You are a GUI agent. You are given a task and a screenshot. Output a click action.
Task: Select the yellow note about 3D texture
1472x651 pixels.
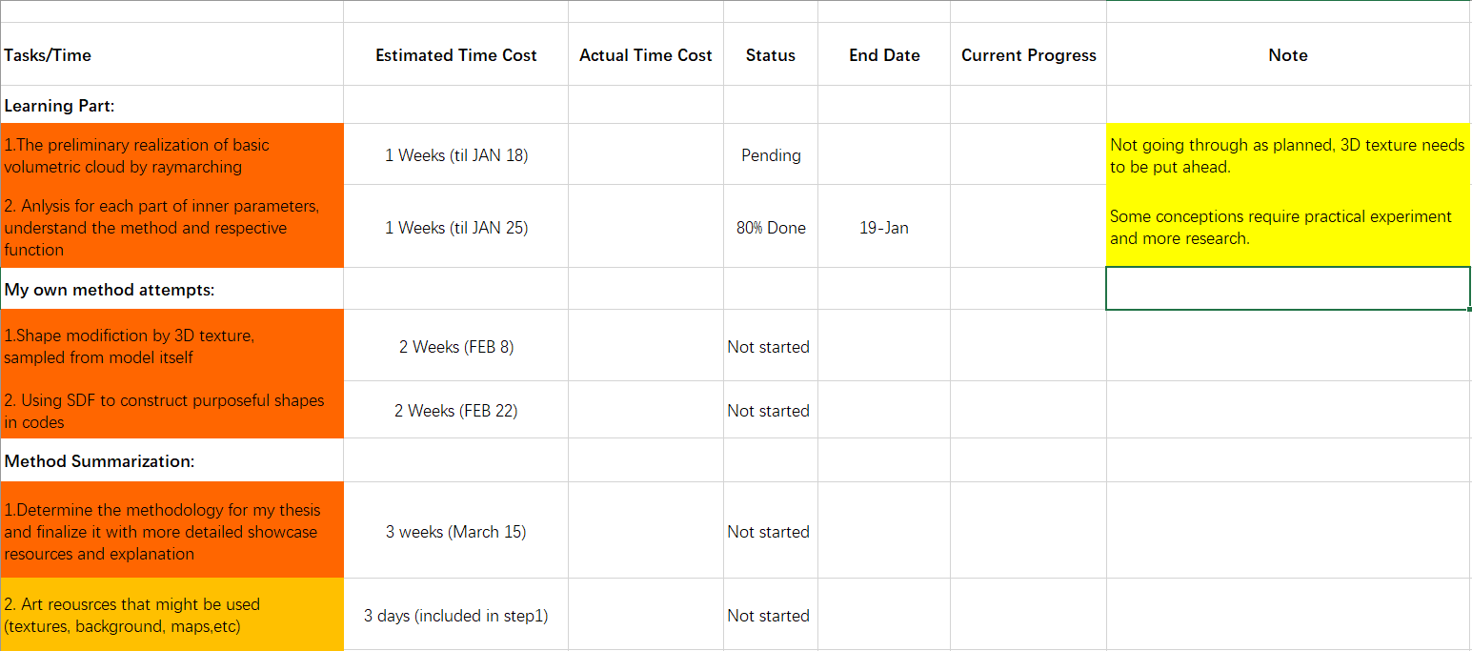click(x=1288, y=154)
